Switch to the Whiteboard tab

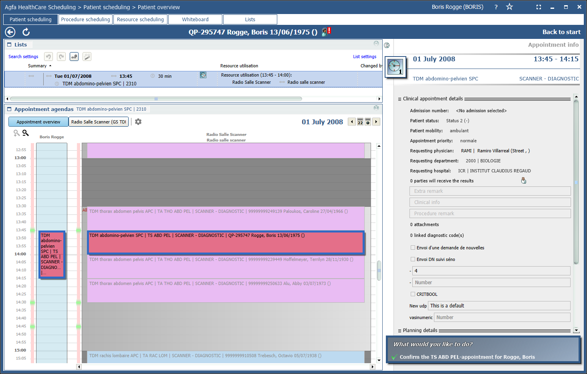click(x=195, y=20)
